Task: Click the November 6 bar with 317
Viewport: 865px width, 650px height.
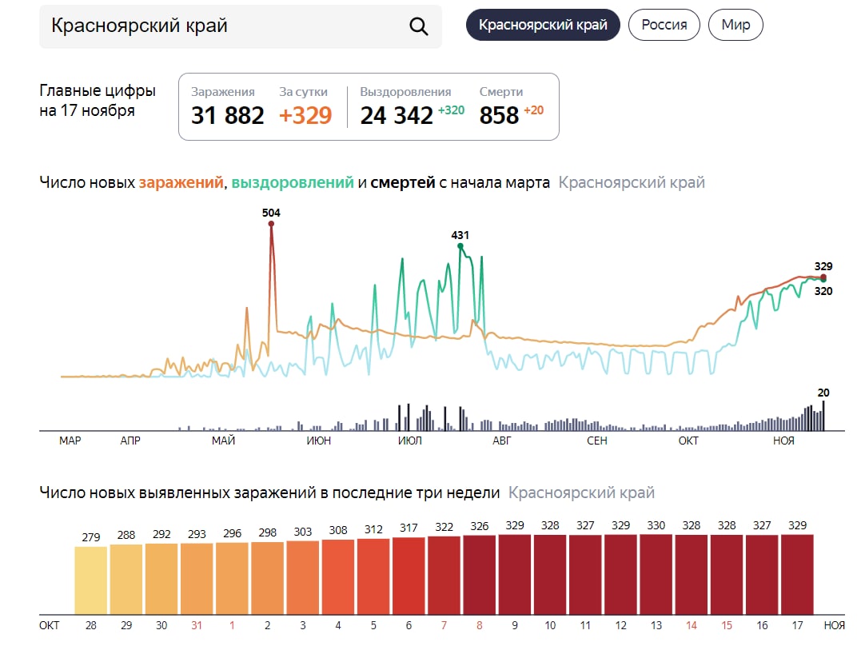Action: [x=409, y=576]
